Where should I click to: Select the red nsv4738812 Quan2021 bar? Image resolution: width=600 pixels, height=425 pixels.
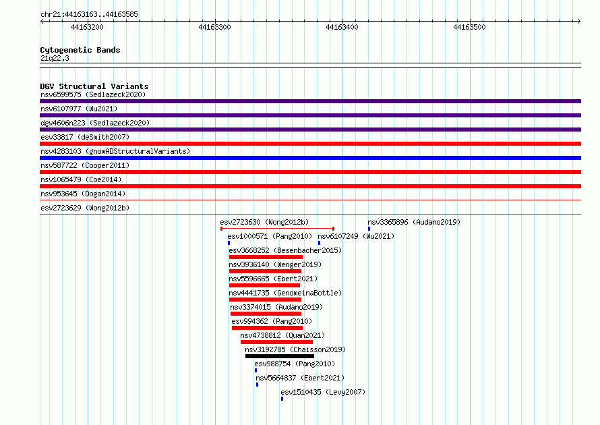click(276, 342)
